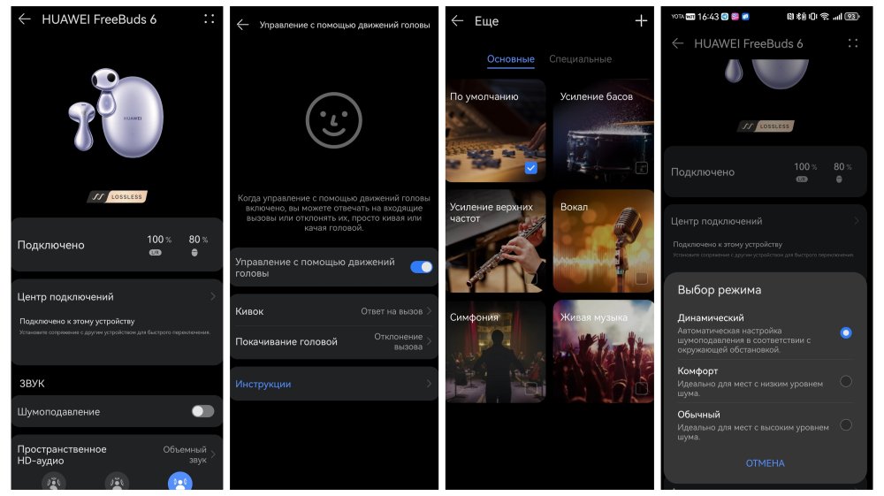Go back from the head-movement control screen

[243, 25]
